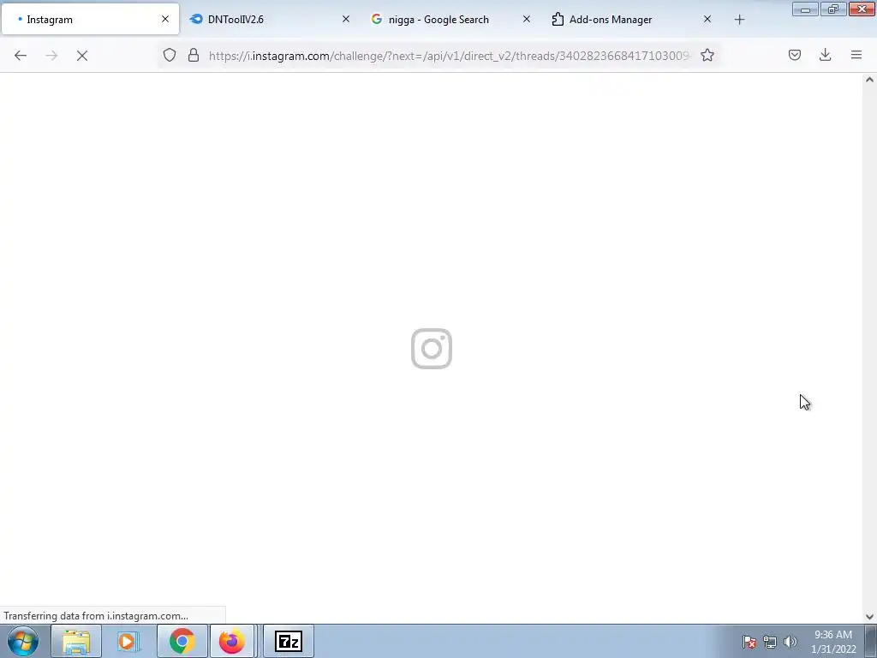877x658 pixels.
Task: Show site security padlock info
Action: (x=194, y=55)
